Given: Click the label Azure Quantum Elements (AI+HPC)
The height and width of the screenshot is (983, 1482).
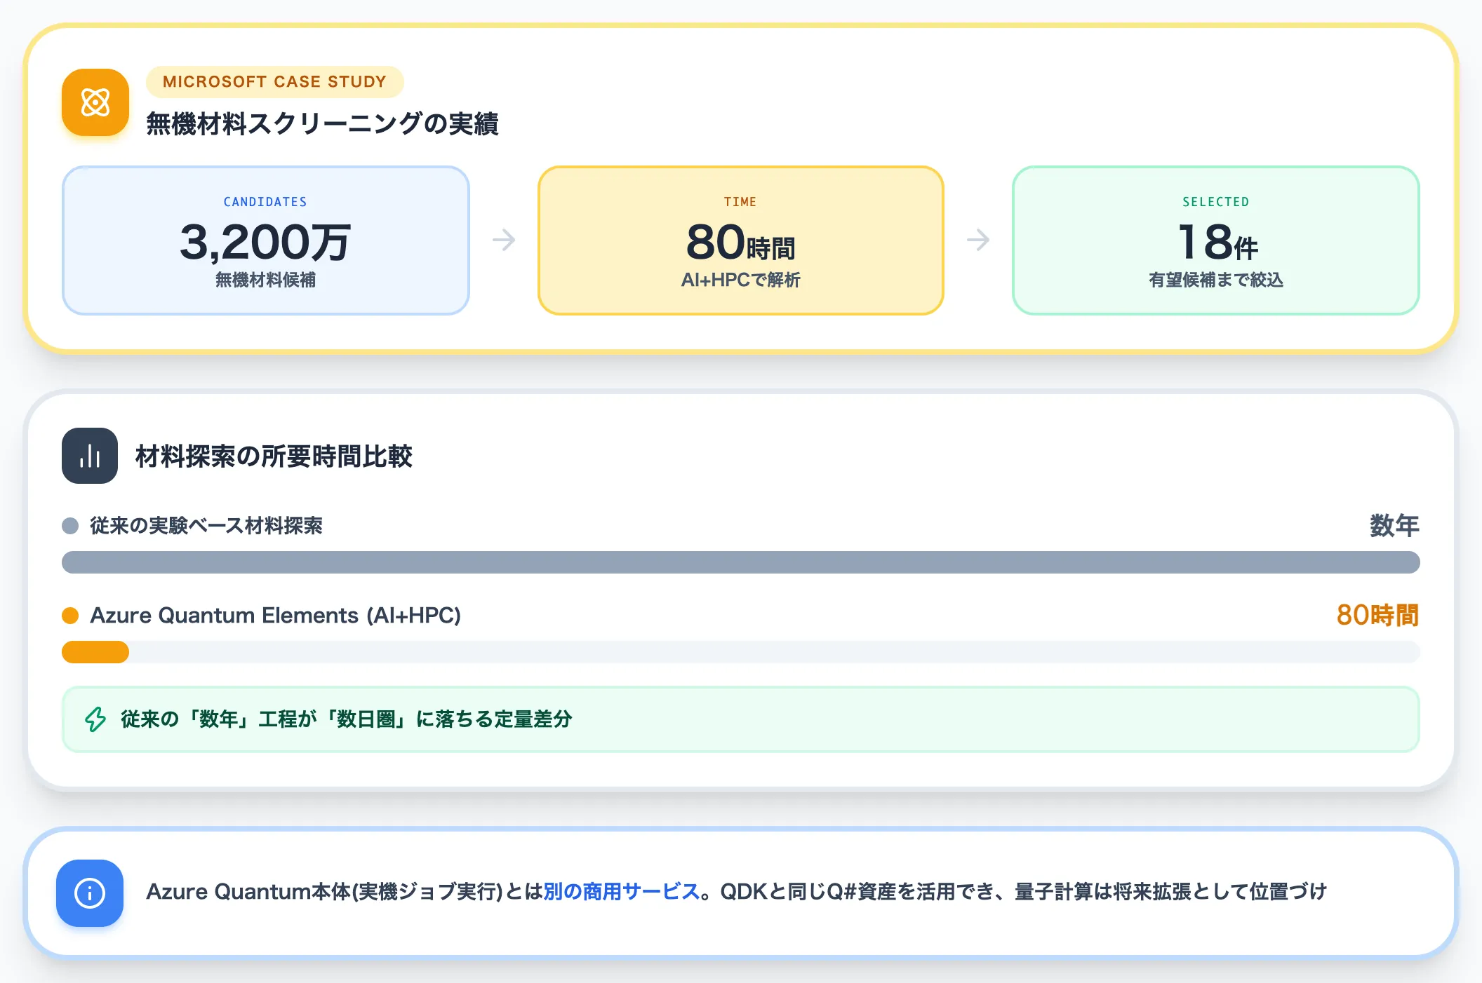Looking at the screenshot, I should (276, 616).
